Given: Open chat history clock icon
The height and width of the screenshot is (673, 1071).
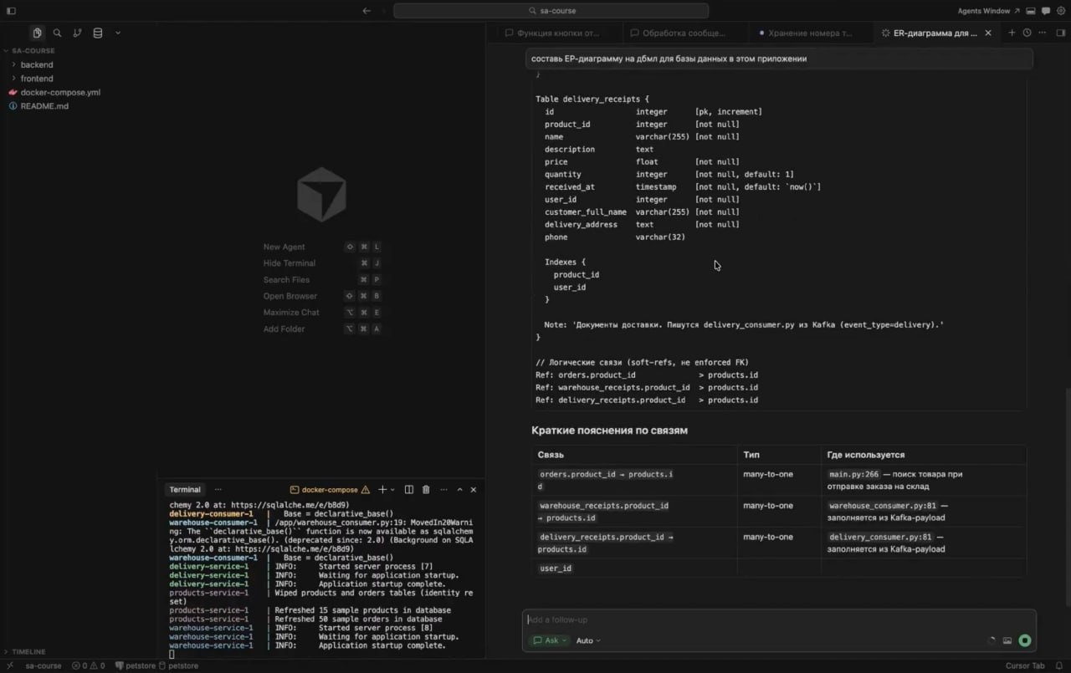Looking at the screenshot, I should click(1027, 33).
